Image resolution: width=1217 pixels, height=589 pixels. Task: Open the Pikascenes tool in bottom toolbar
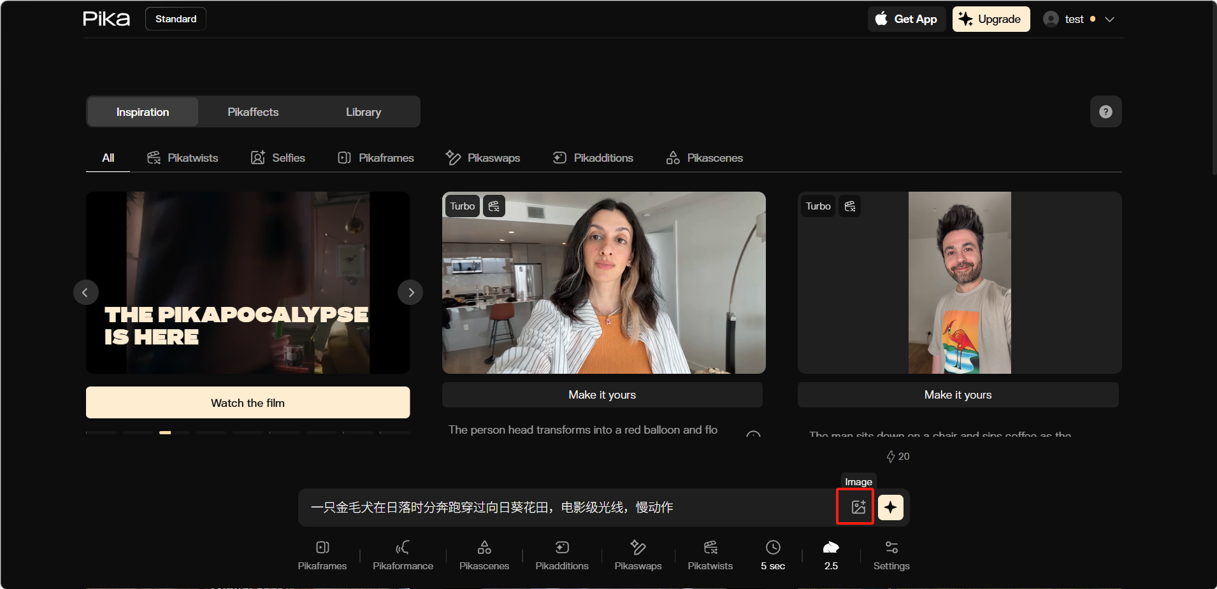(x=484, y=555)
